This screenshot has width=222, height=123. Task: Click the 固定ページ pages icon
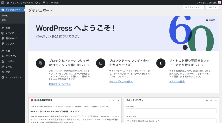pos(3,39)
